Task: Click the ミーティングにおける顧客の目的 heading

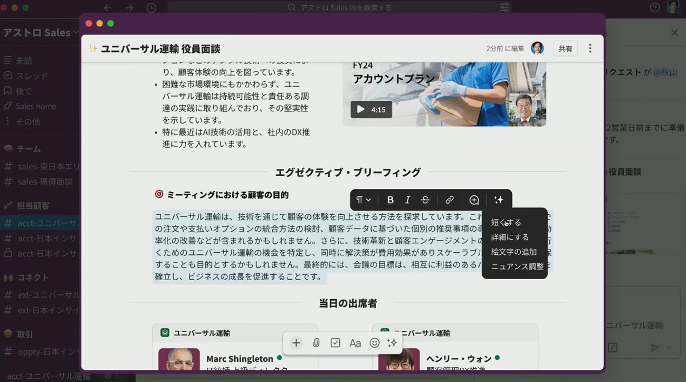Action: pos(227,195)
